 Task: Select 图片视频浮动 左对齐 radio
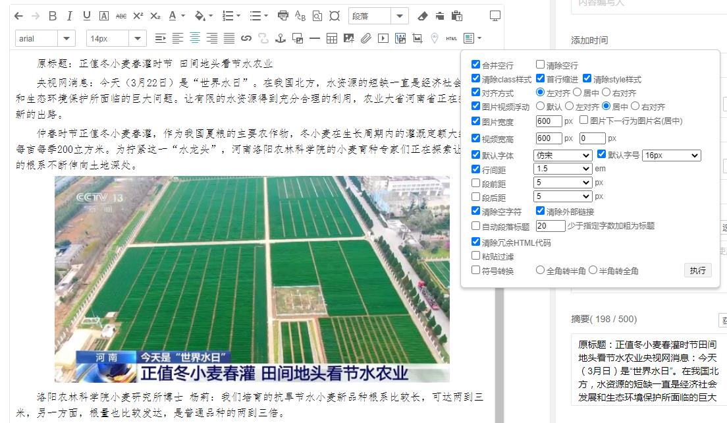click(x=570, y=106)
